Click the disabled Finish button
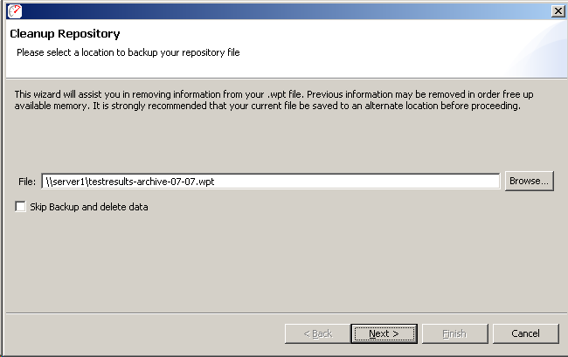The height and width of the screenshot is (357, 568). [x=454, y=333]
